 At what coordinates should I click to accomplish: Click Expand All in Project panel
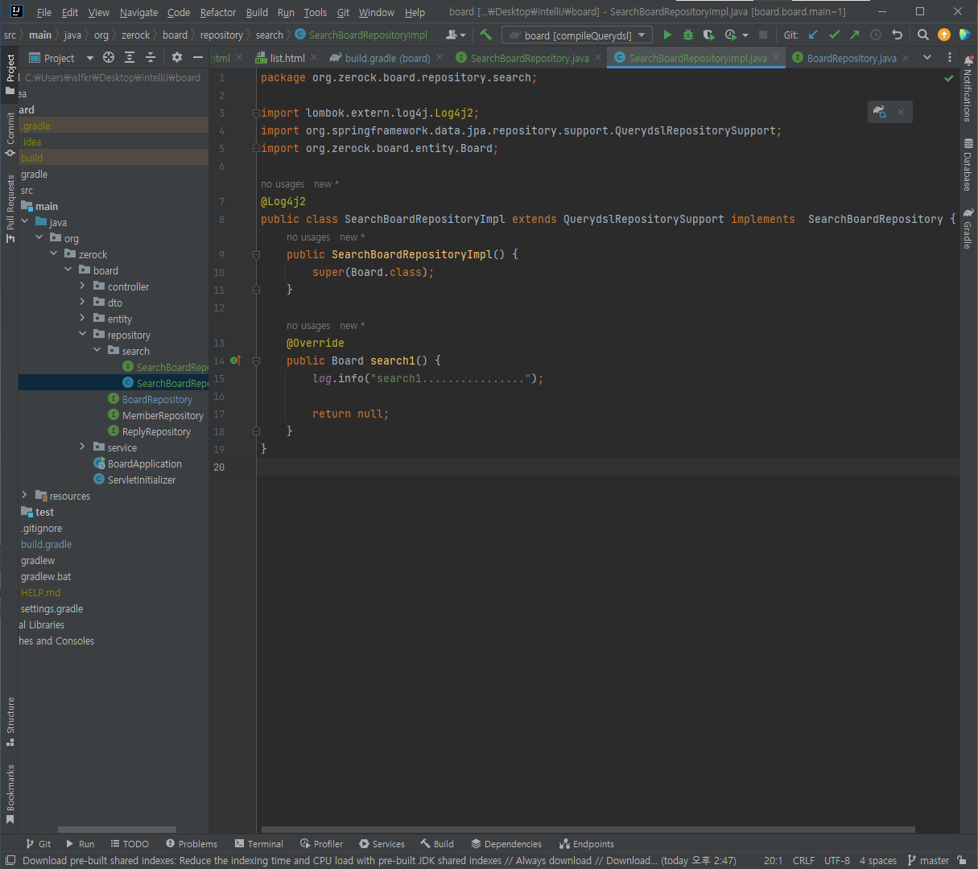[130, 57]
